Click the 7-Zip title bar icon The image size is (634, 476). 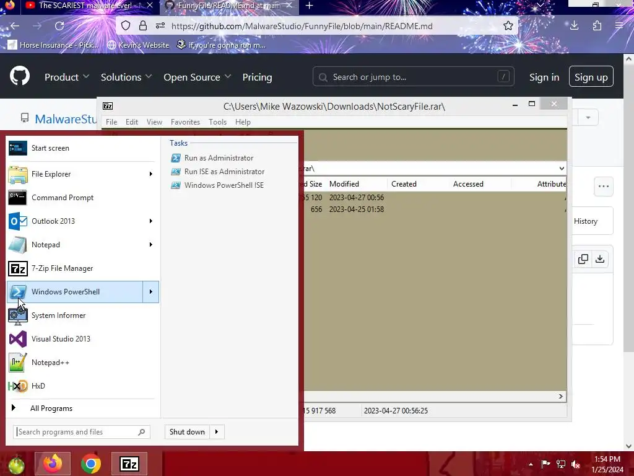pyautogui.click(x=108, y=106)
